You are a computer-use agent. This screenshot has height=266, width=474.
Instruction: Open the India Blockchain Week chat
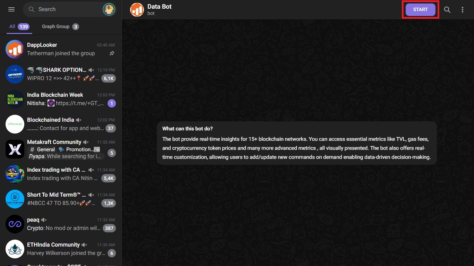66,99
